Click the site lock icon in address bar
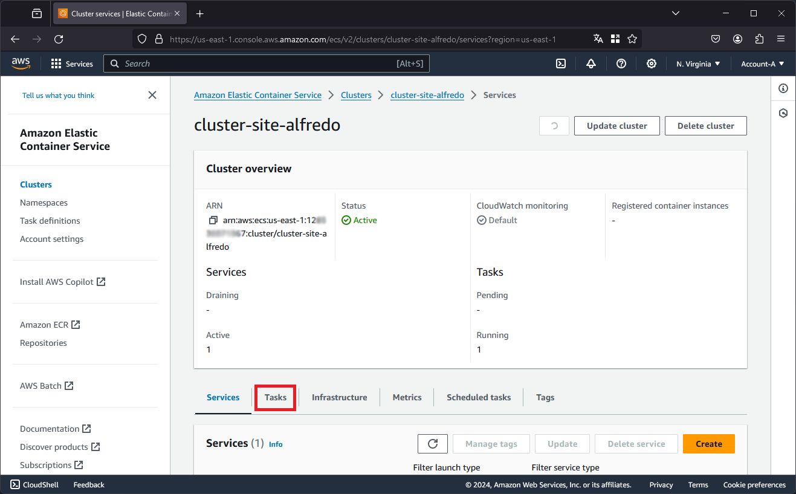This screenshot has height=494, width=796. (159, 39)
